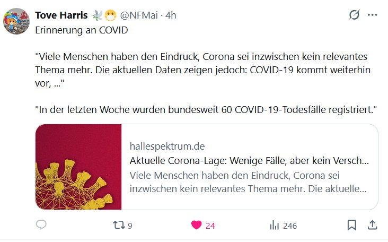This screenshot has height=242, width=388.
Task: Click the Tove Harris display name
Action: 61,15
